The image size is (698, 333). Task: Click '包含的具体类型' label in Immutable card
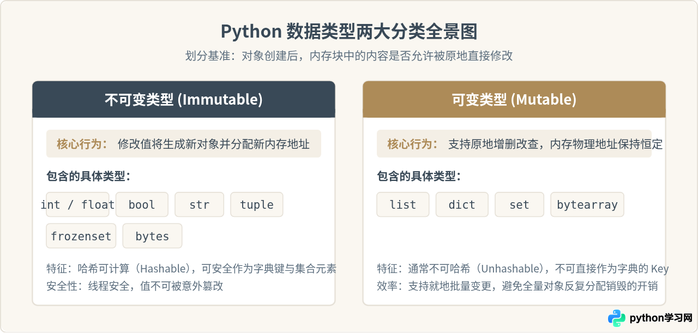click(89, 176)
